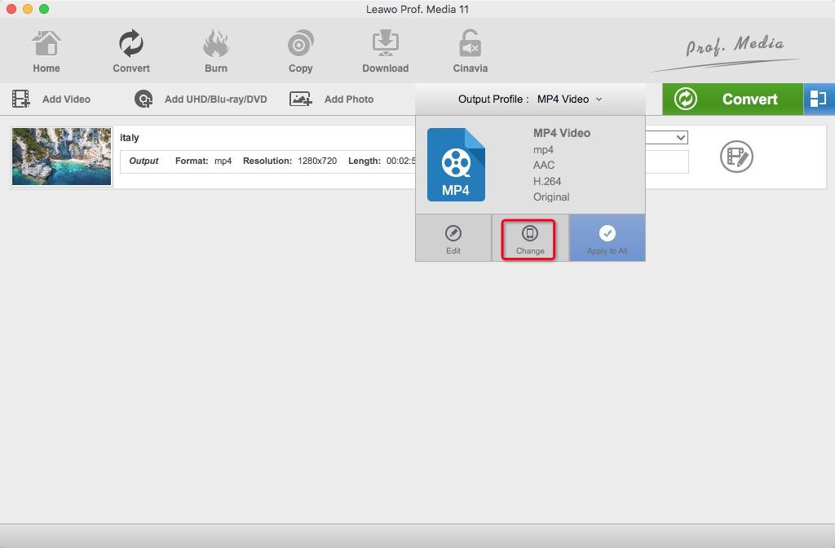Expand the dropdown arrow in the italy row

click(x=679, y=137)
